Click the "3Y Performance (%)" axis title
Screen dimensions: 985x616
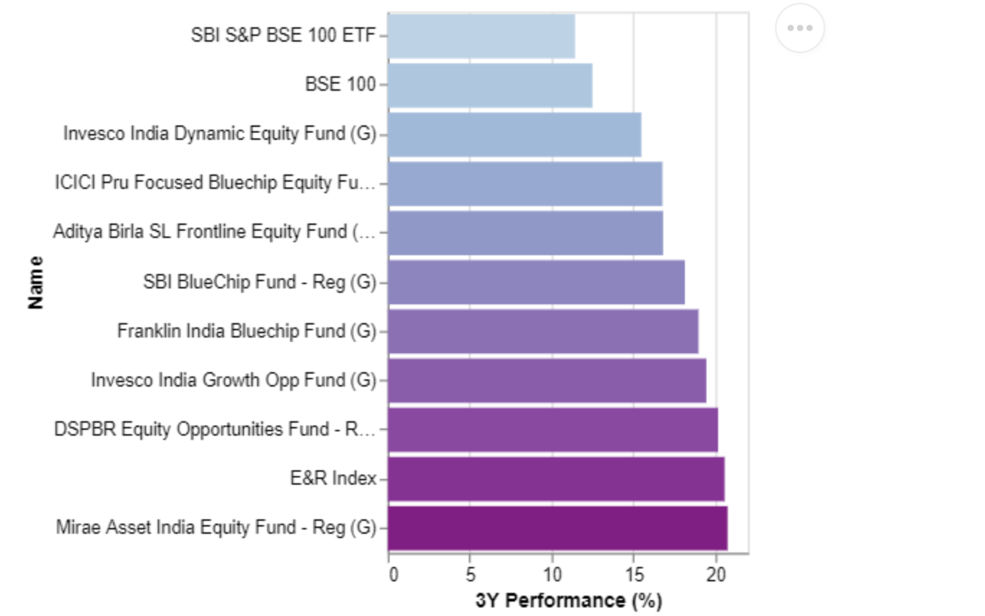[569, 601]
